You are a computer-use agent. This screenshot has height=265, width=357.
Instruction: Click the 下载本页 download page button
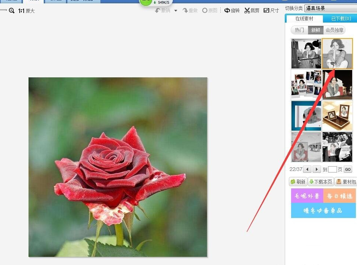[321, 182]
